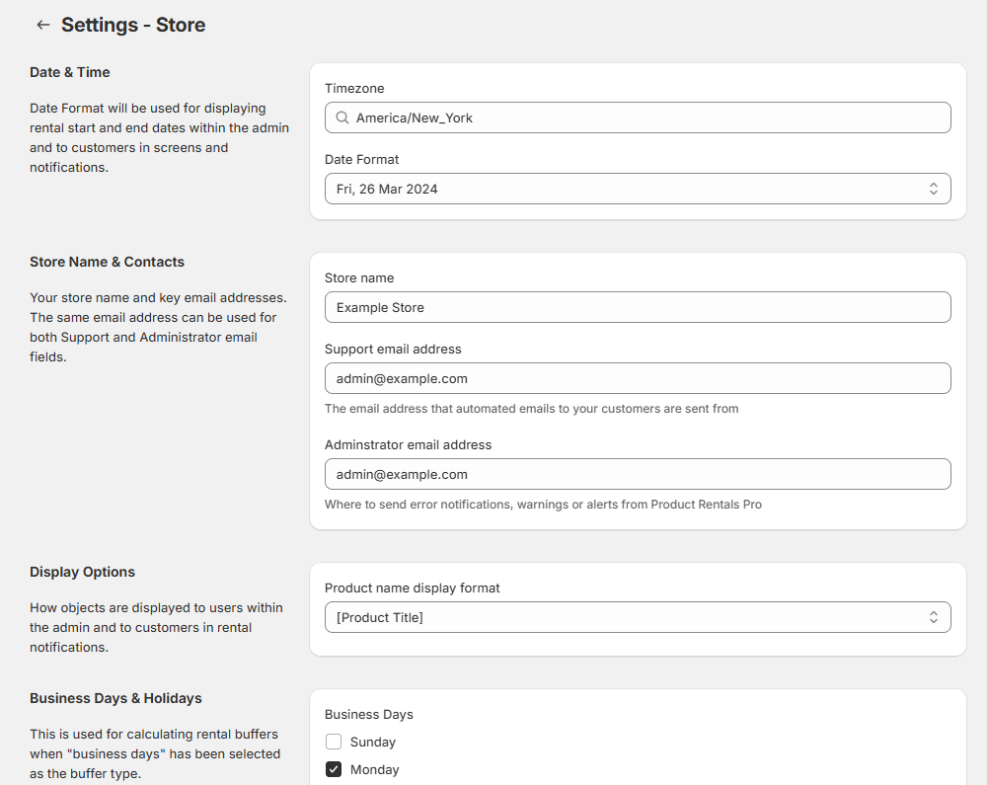Click the Product name display format chevron icon
The image size is (987, 785).
(x=933, y=617)
